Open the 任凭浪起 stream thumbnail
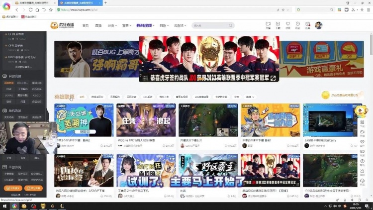Screen dimensions: 373x210 pyautogui.click(x=146, y=120)
